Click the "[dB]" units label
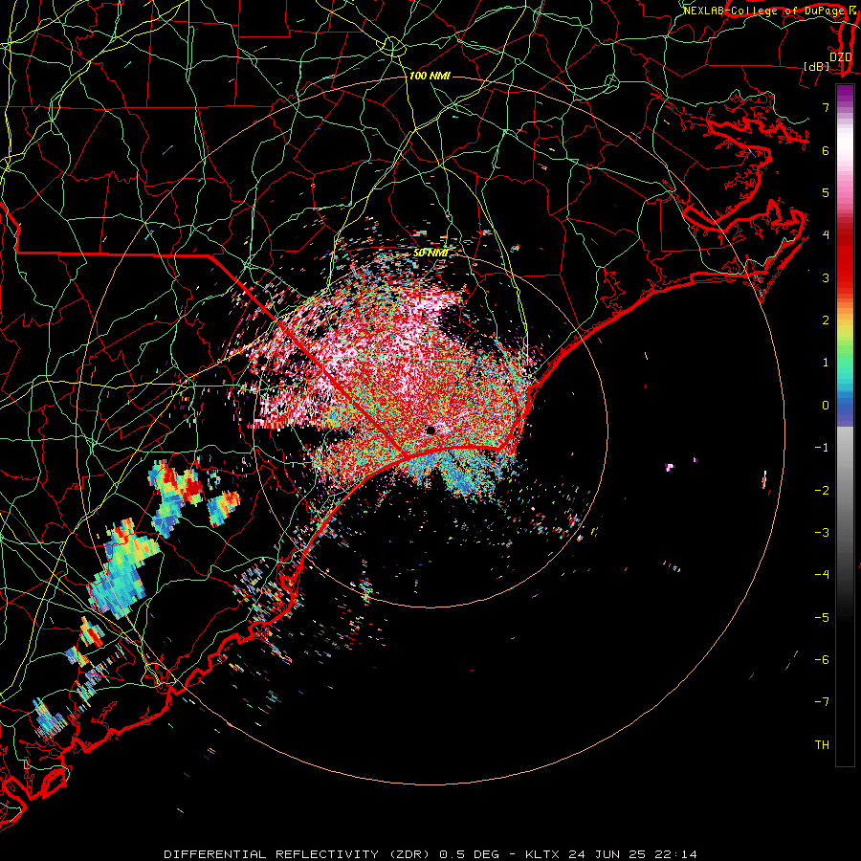861x861 pixels. (817, 67)
